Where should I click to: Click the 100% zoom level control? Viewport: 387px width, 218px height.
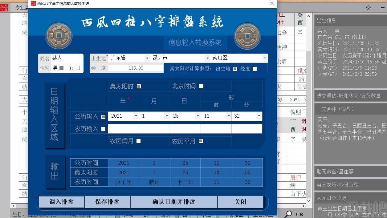coord(299,213)
